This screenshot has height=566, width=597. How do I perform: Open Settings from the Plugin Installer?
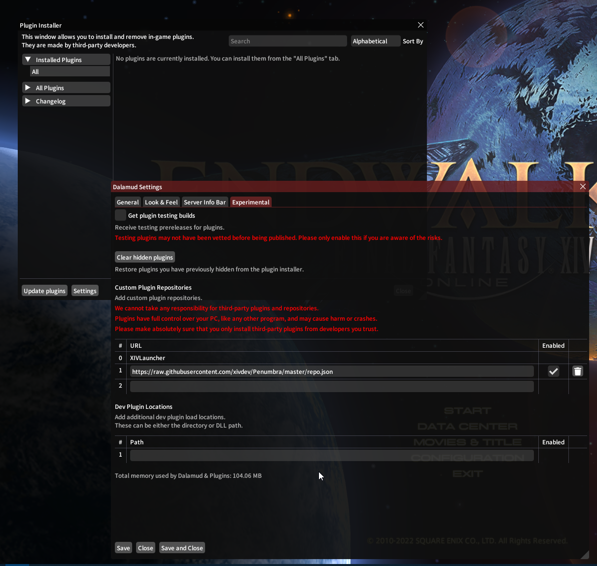85,290
